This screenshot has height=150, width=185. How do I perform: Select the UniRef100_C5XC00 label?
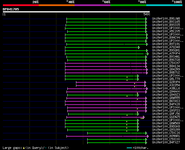(166, 139)
